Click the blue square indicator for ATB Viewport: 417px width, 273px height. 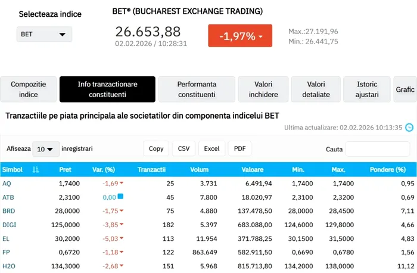point(120,196)
